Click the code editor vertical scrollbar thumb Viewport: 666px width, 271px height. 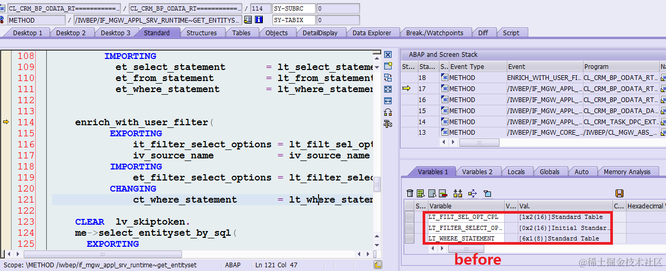[377, 184]
